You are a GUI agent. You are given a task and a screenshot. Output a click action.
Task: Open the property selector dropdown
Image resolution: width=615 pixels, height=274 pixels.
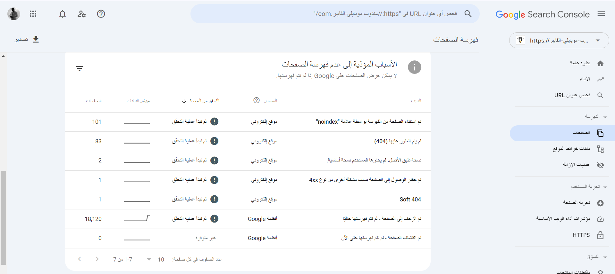(x=559, y=40)
